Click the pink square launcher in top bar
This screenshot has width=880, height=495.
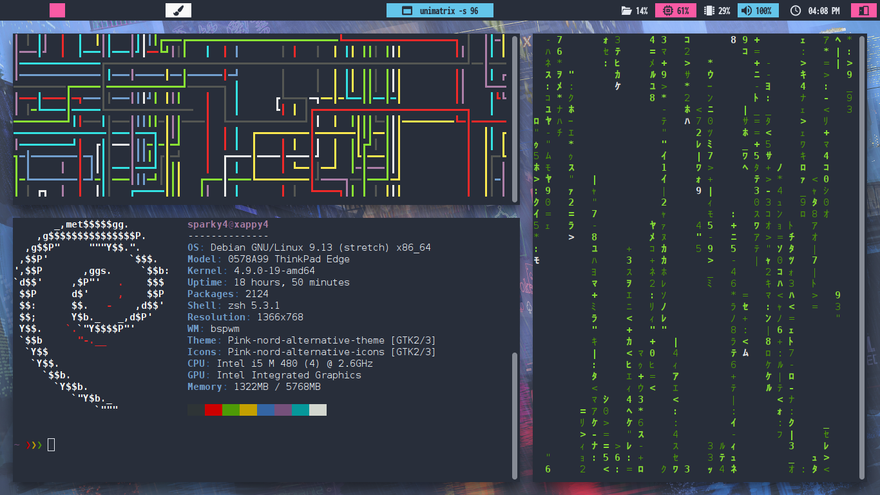point(57,10)
